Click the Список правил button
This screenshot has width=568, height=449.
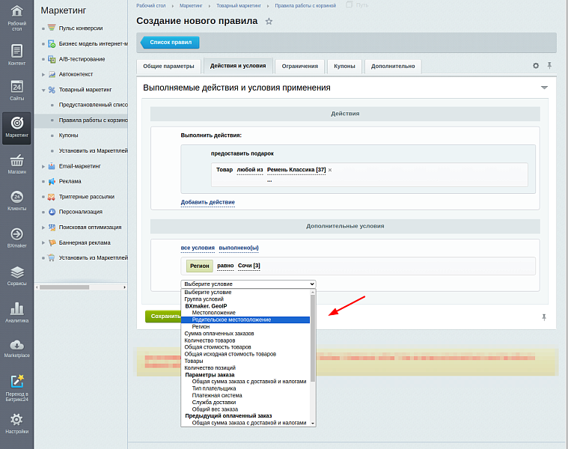[x=171, y=43]
